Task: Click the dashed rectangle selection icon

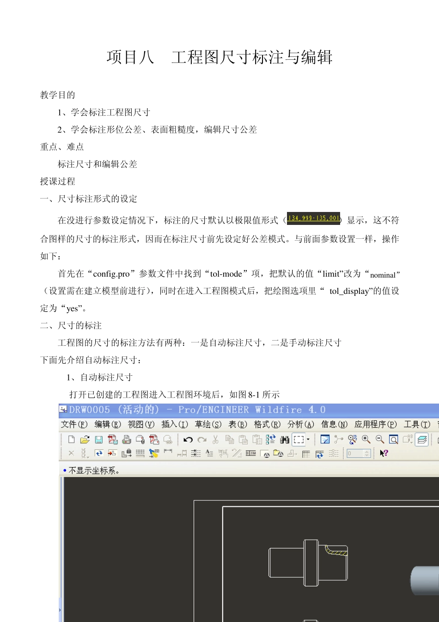Action: (x=299, y=439)
